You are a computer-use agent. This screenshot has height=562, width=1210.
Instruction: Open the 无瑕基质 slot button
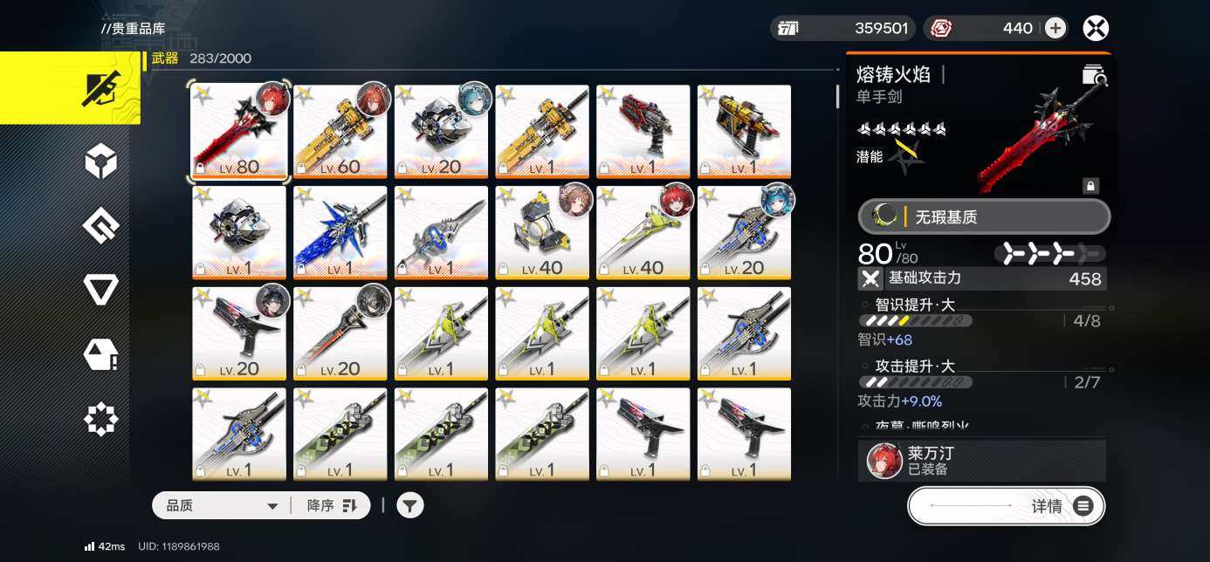point(985,216)
